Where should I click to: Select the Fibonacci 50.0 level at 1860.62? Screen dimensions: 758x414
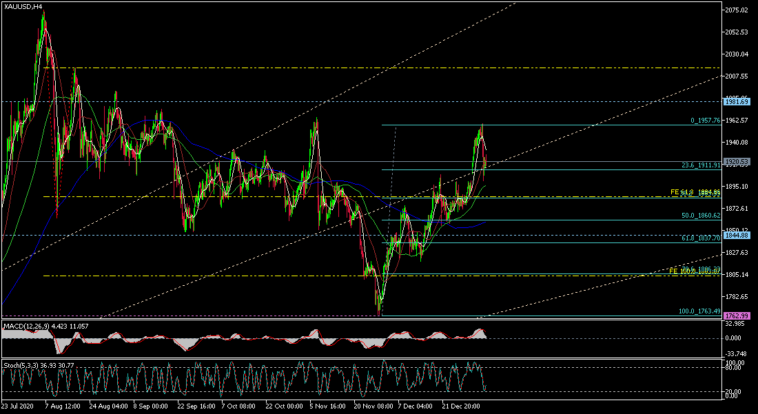(701, 216)
